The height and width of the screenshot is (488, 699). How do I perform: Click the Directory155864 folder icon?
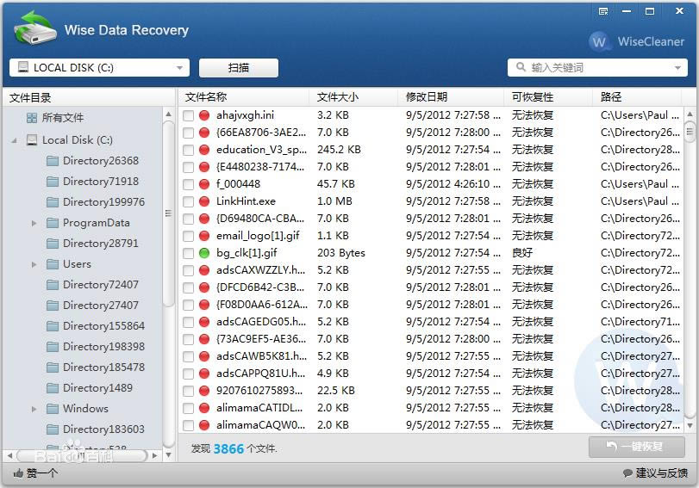(53, 326)
